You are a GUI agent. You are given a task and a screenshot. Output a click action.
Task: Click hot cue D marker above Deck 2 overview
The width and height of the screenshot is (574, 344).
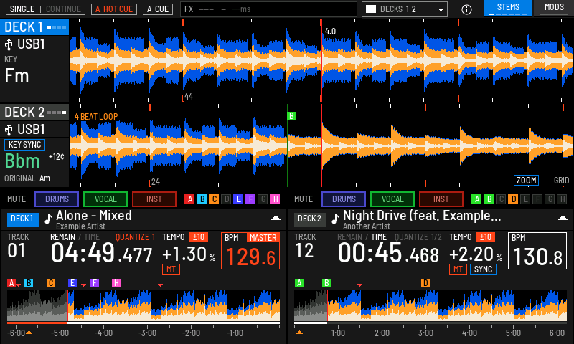[425, 283]
